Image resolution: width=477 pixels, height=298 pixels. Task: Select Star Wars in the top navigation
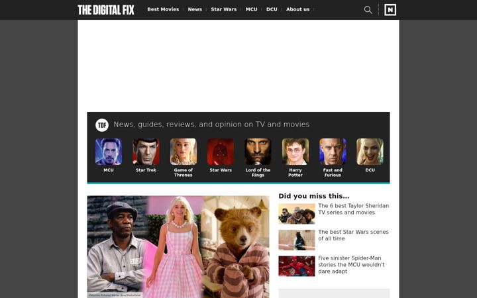click(224, 9)
